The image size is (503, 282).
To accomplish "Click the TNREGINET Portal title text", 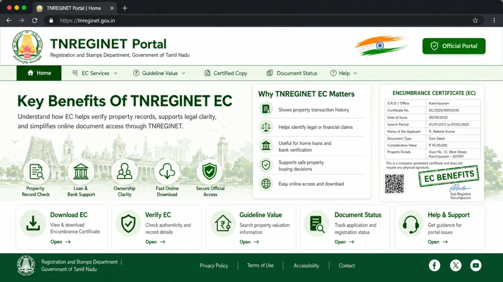I will coord(108,44).
